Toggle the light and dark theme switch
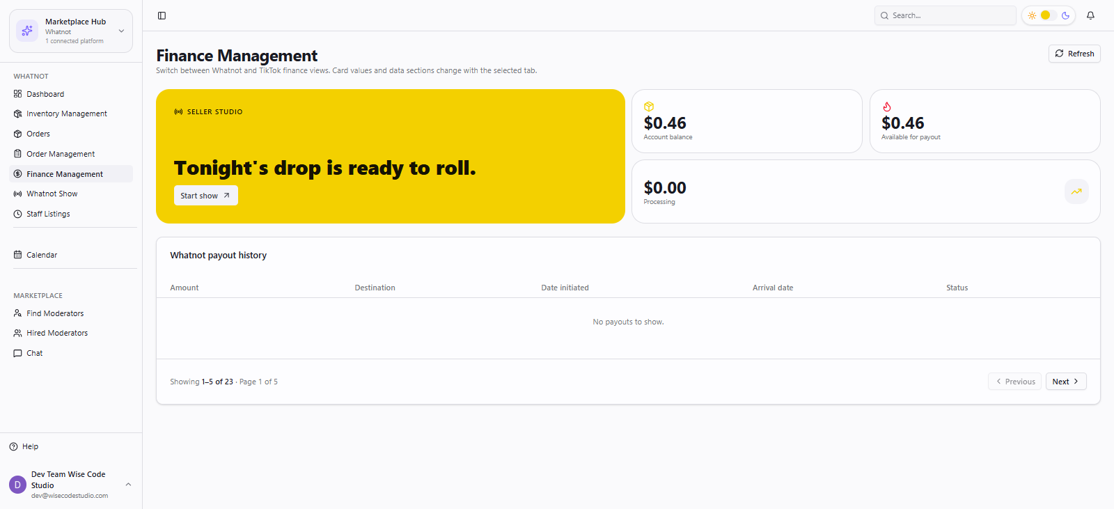The image size is (1114, 509). (1048, 15)
